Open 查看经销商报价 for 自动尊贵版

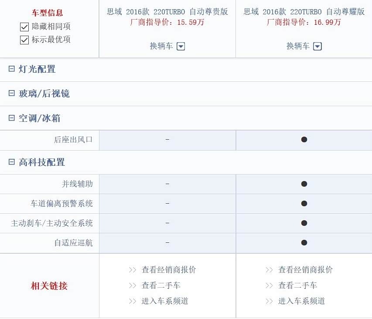click(169, 270)
